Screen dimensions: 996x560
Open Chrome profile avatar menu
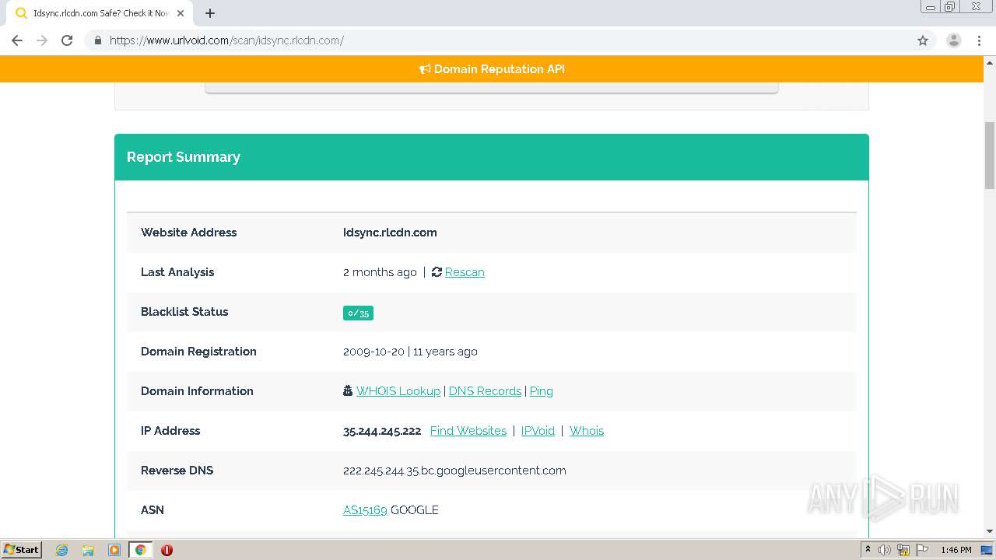[953, 40]
